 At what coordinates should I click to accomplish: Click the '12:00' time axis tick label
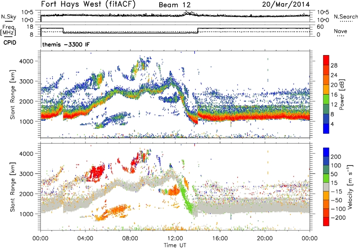pos(175,239)
